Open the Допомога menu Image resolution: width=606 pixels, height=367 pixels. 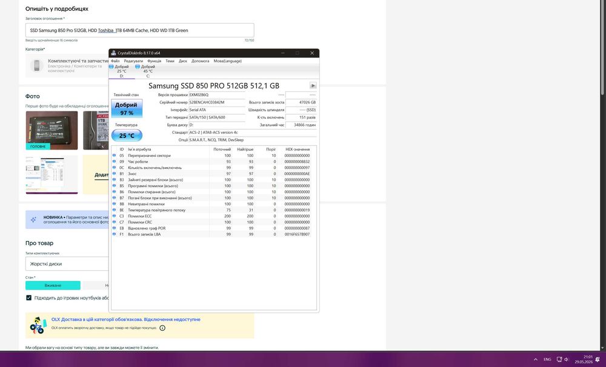[200, 61]
